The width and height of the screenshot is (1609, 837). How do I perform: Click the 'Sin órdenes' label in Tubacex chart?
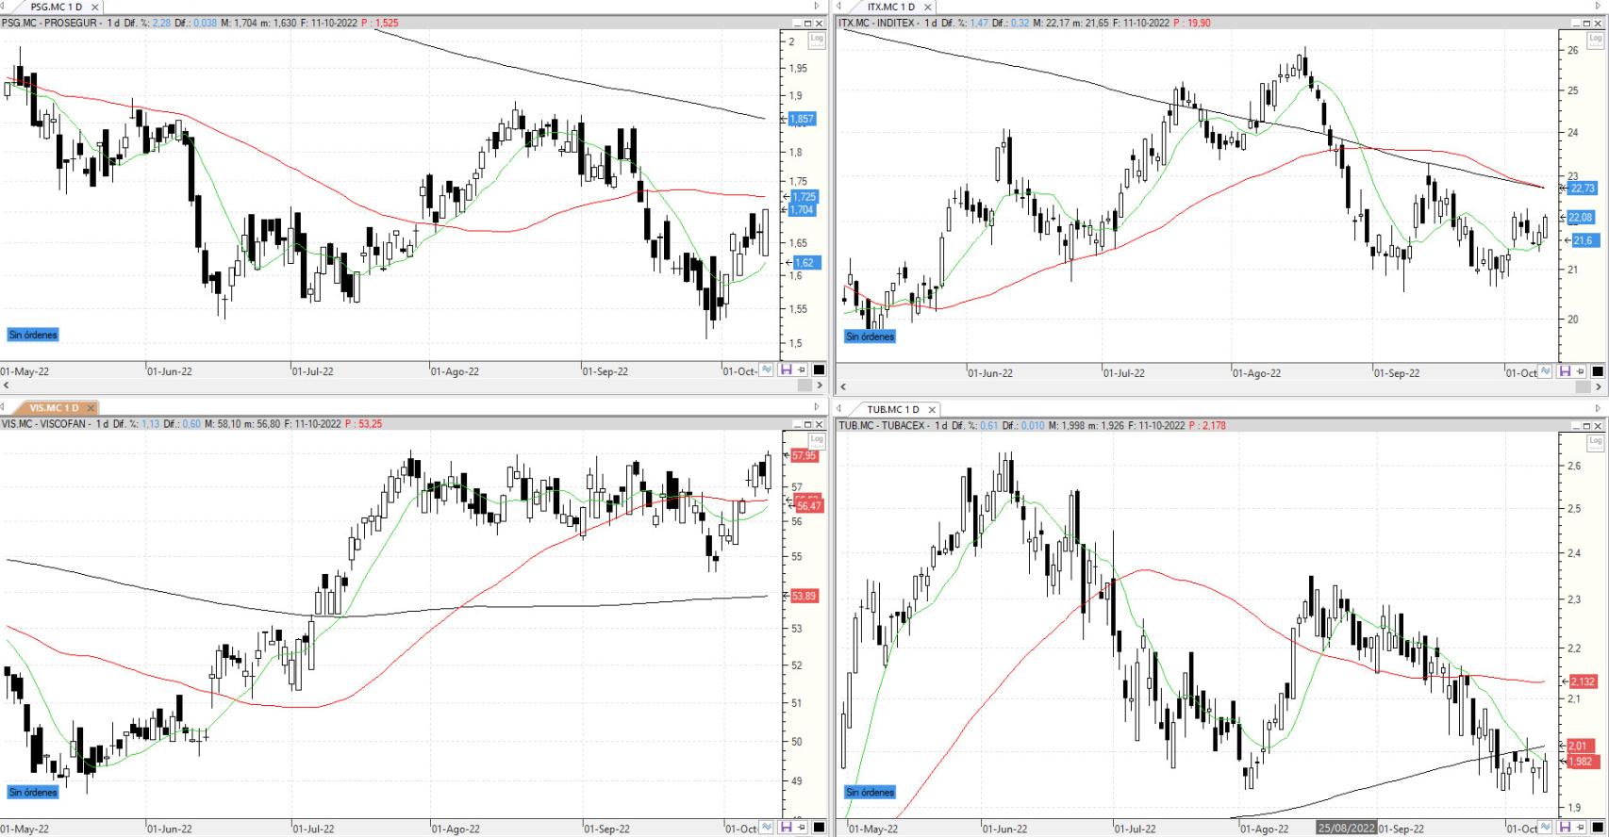click(x=870, y=792)
